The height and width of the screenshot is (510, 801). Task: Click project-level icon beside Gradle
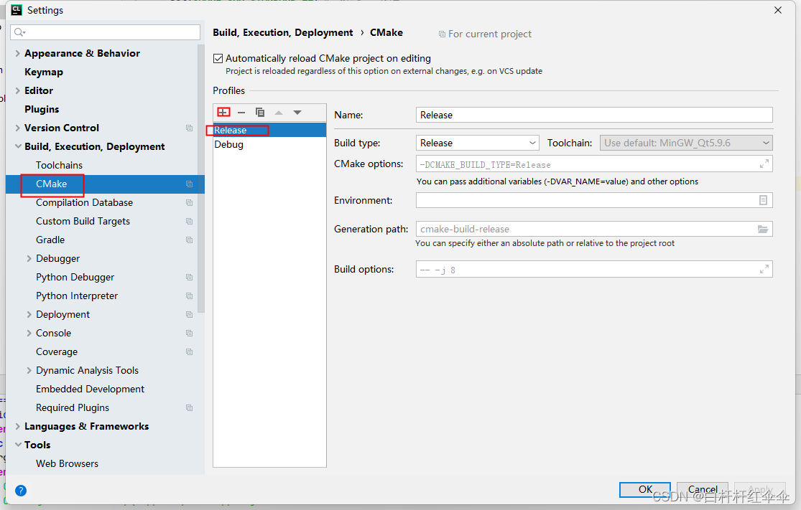pos(190,240)
